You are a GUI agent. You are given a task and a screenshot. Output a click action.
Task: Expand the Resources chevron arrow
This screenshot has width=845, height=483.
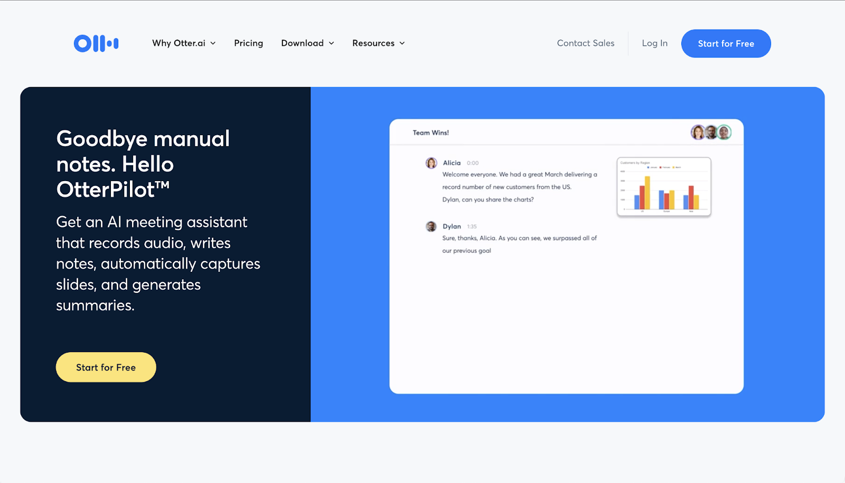click(402, 43)
